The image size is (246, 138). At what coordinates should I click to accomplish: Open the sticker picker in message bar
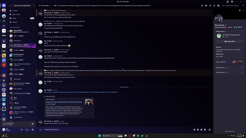(x=201, y=130)
